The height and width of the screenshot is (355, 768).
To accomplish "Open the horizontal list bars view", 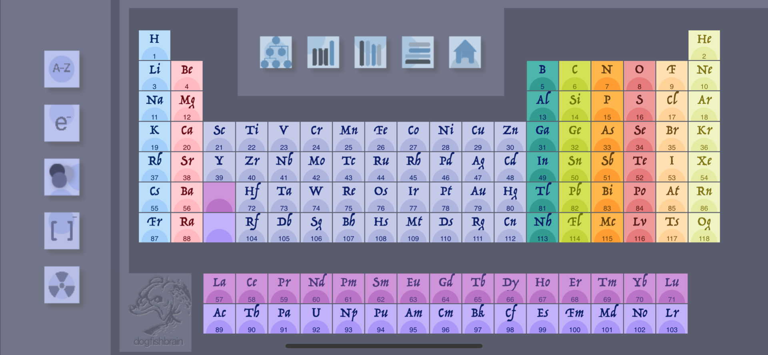I will point(418,52).
